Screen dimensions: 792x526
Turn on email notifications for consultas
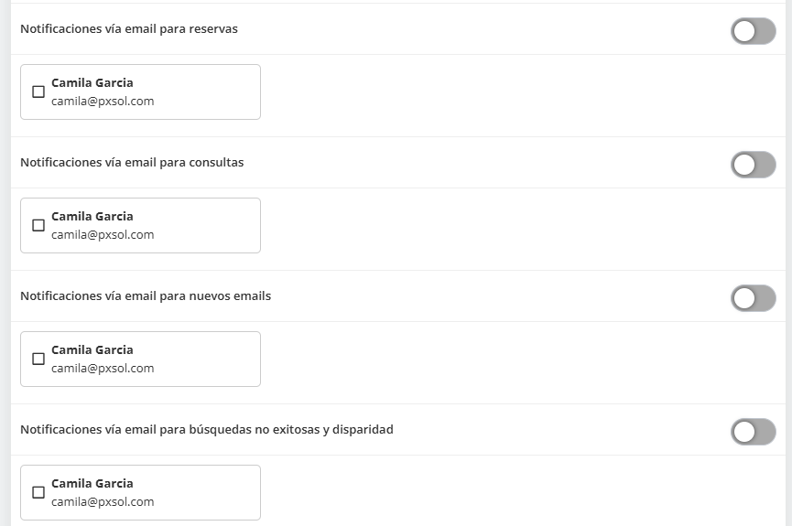[753, 165]
